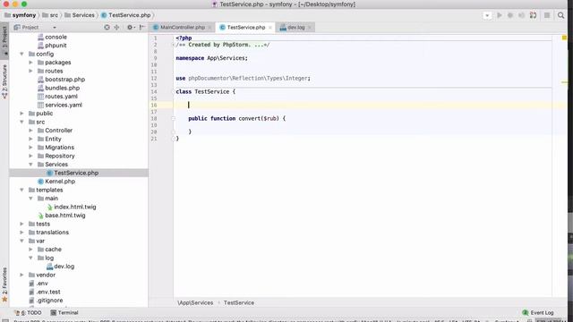Click TestService in editor breadcrumb
Image resolution: width=573 pixels, height=322 pixels.
[x=239, y=303]
